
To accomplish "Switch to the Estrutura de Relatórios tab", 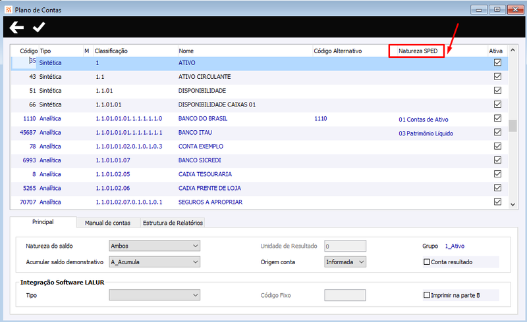I will [173, 223].
